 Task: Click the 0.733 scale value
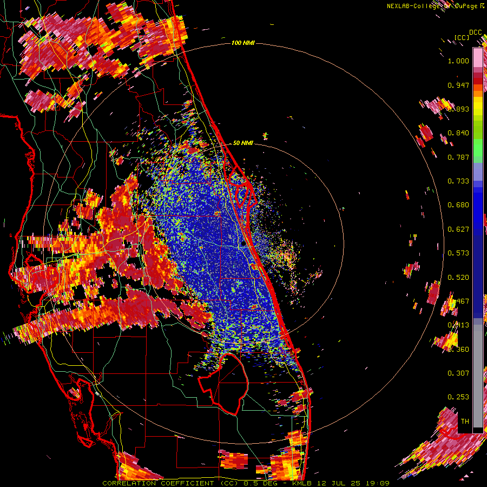[x=458, y=181]
